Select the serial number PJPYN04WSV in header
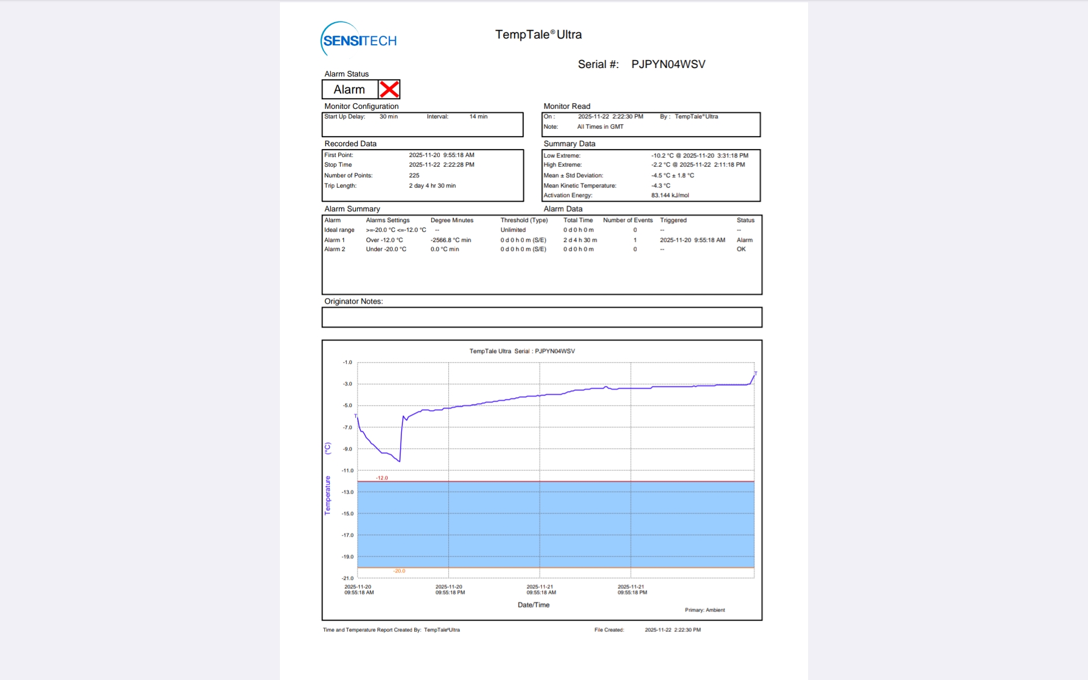The image size is (1088, 680). 668,65
